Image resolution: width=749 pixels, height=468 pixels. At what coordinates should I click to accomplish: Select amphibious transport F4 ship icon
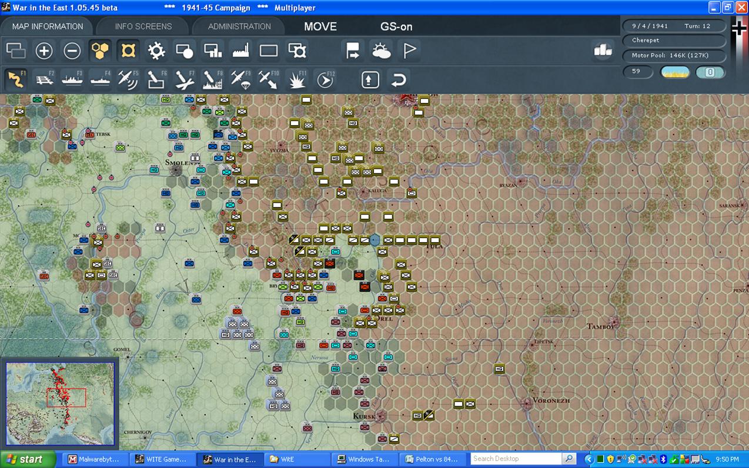pyautogui.click(x=101, y=79)
